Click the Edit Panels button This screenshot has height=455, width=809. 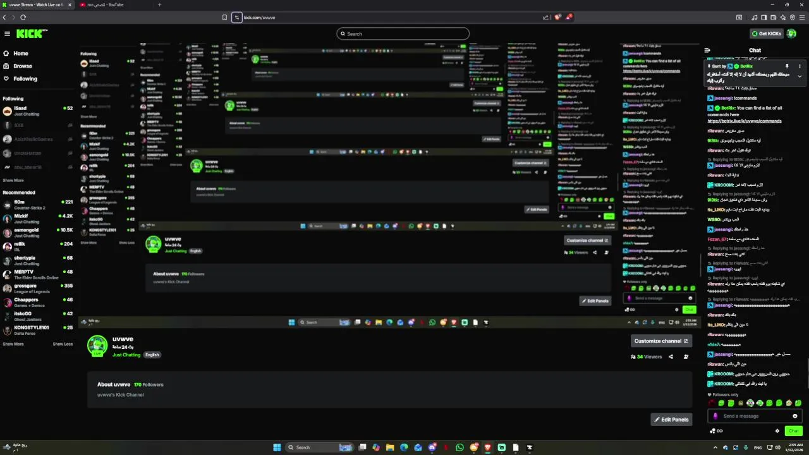click(x=671, y=420)
